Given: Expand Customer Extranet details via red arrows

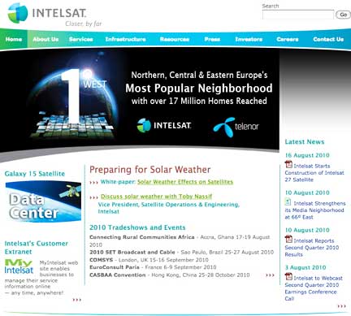Looking at the screenshot, I should [77, 300].
